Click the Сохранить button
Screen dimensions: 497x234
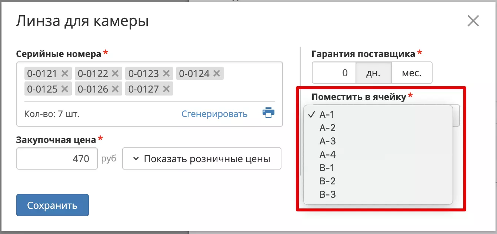(x=53, y=205)
